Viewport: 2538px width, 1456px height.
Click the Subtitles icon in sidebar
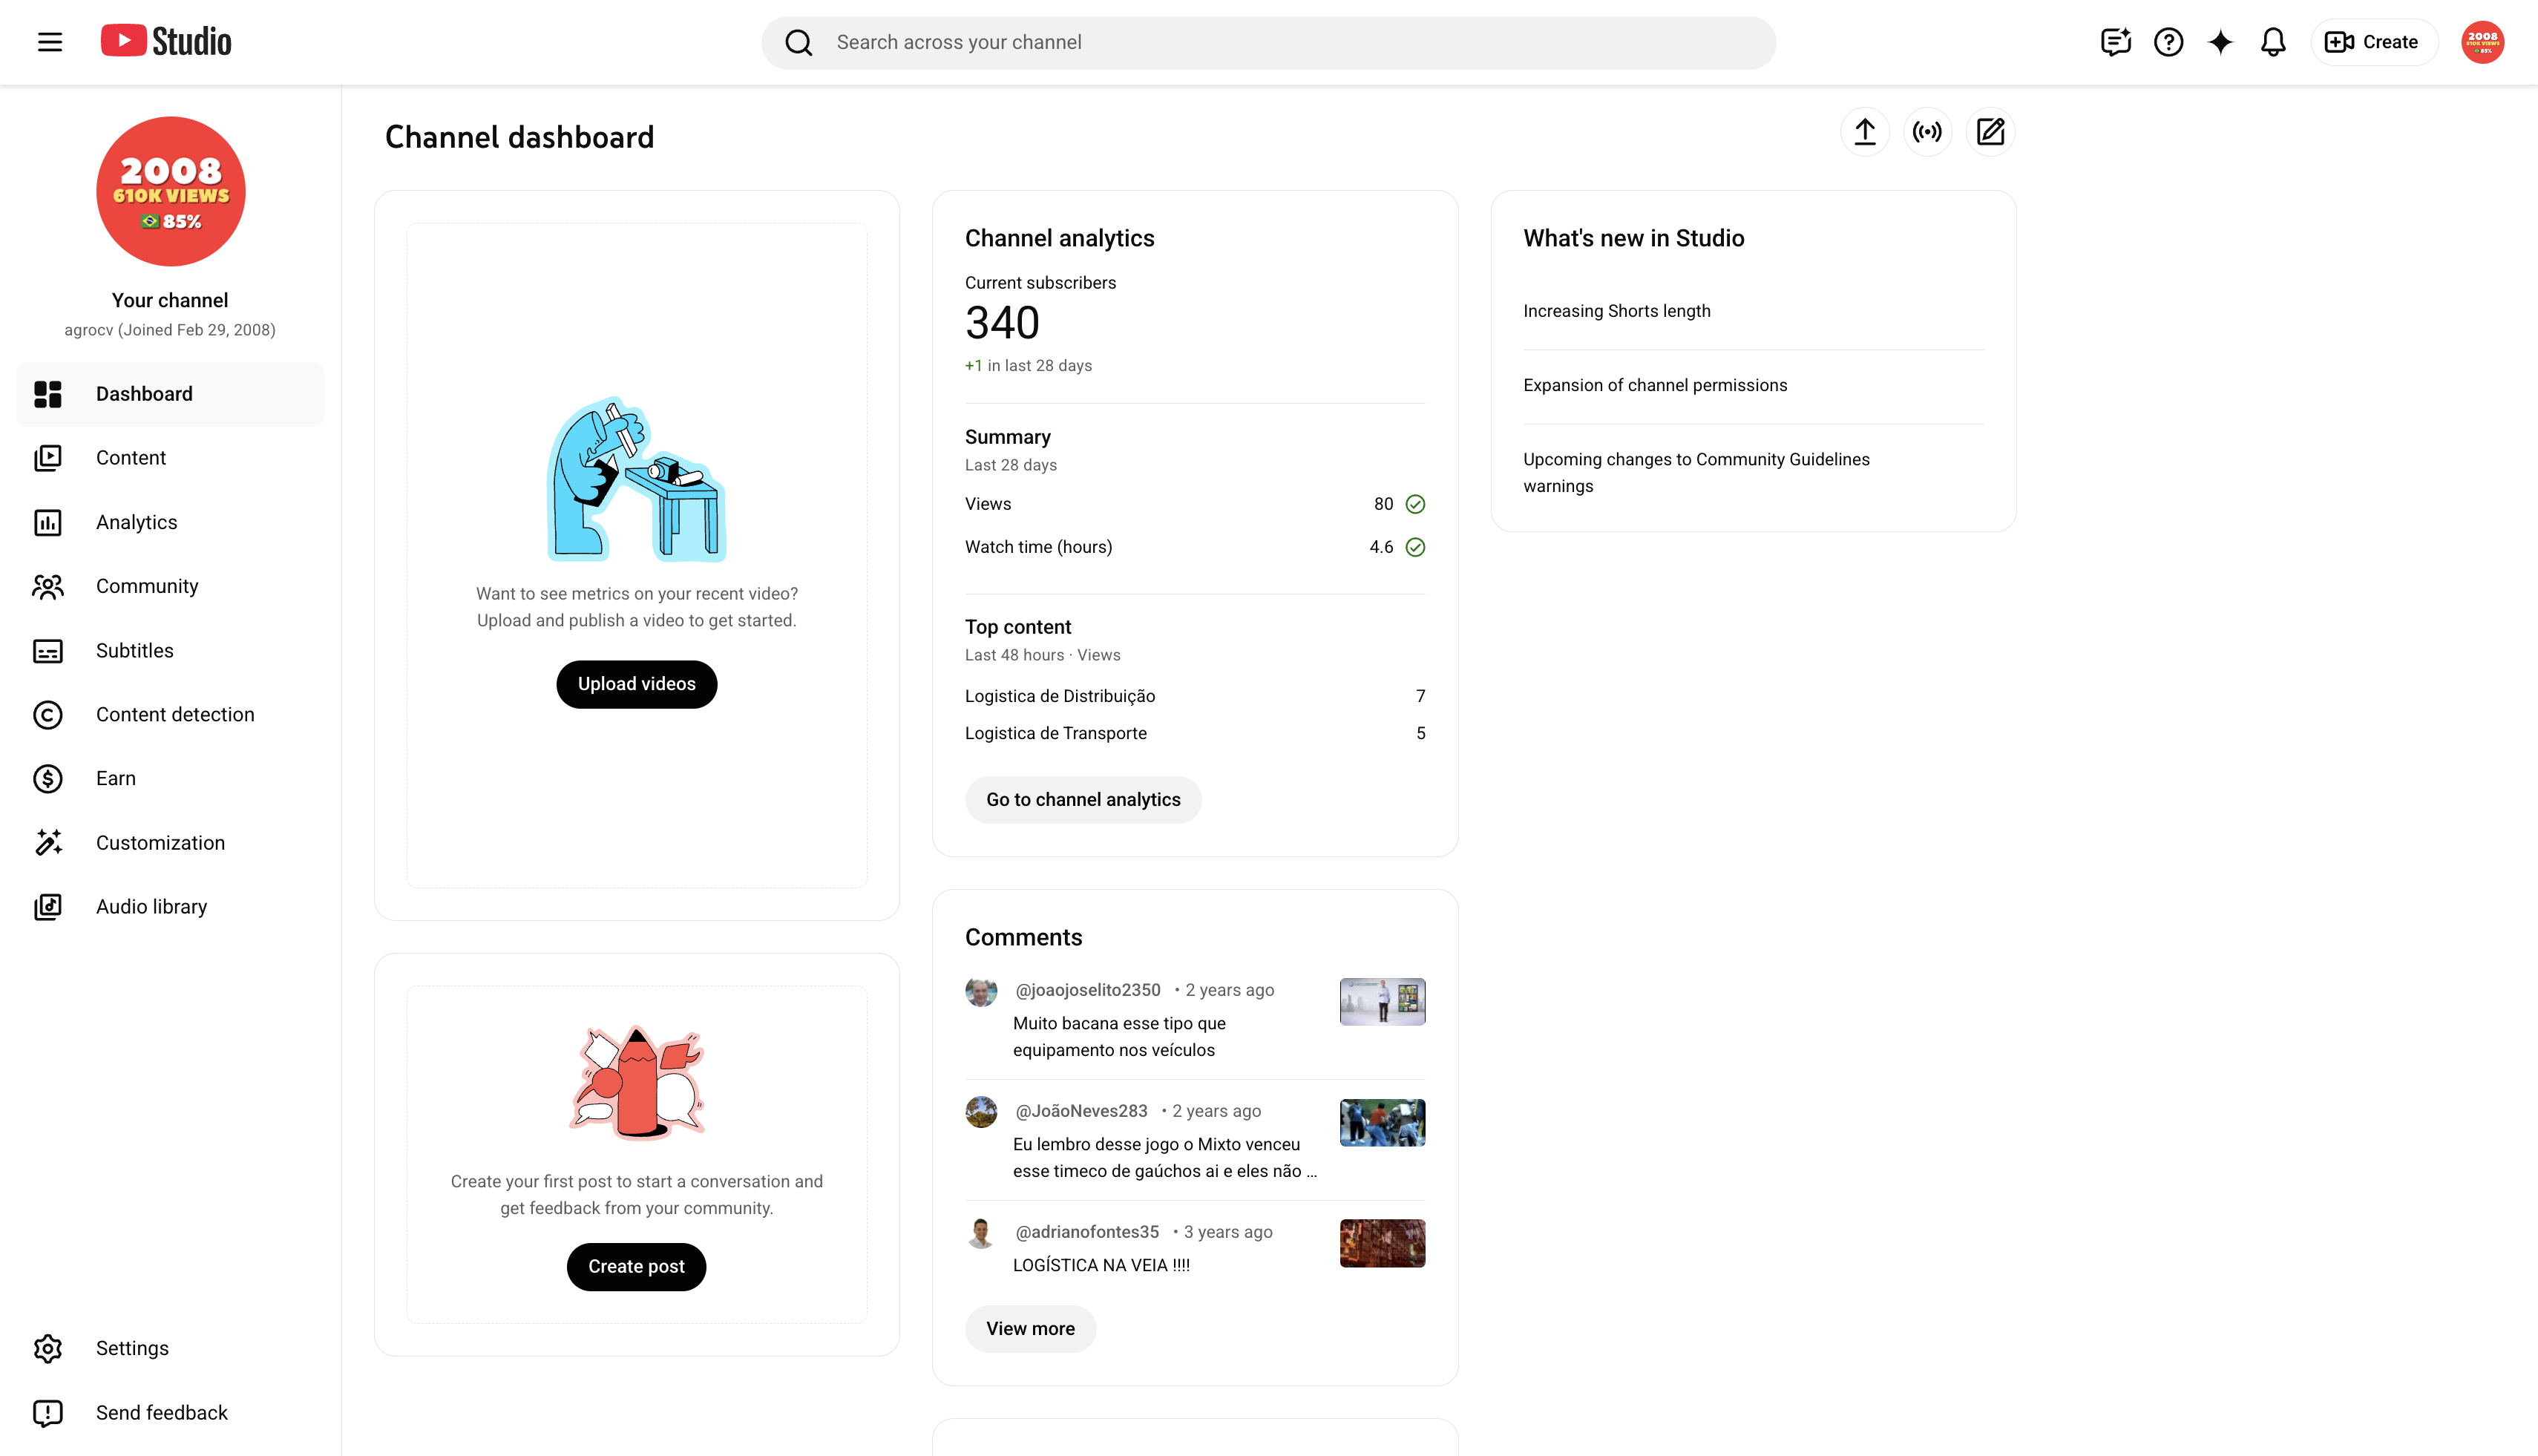point(48,651)
